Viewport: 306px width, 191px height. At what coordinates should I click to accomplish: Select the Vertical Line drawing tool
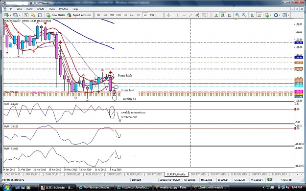point(177,15)
